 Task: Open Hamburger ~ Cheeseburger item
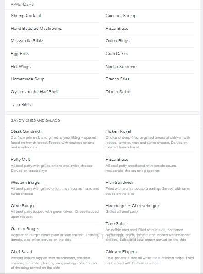132,206
